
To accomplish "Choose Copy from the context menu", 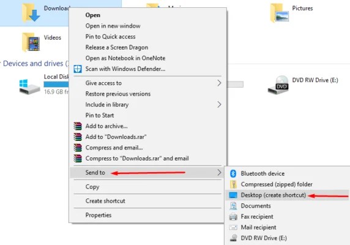I will [147, 187].
